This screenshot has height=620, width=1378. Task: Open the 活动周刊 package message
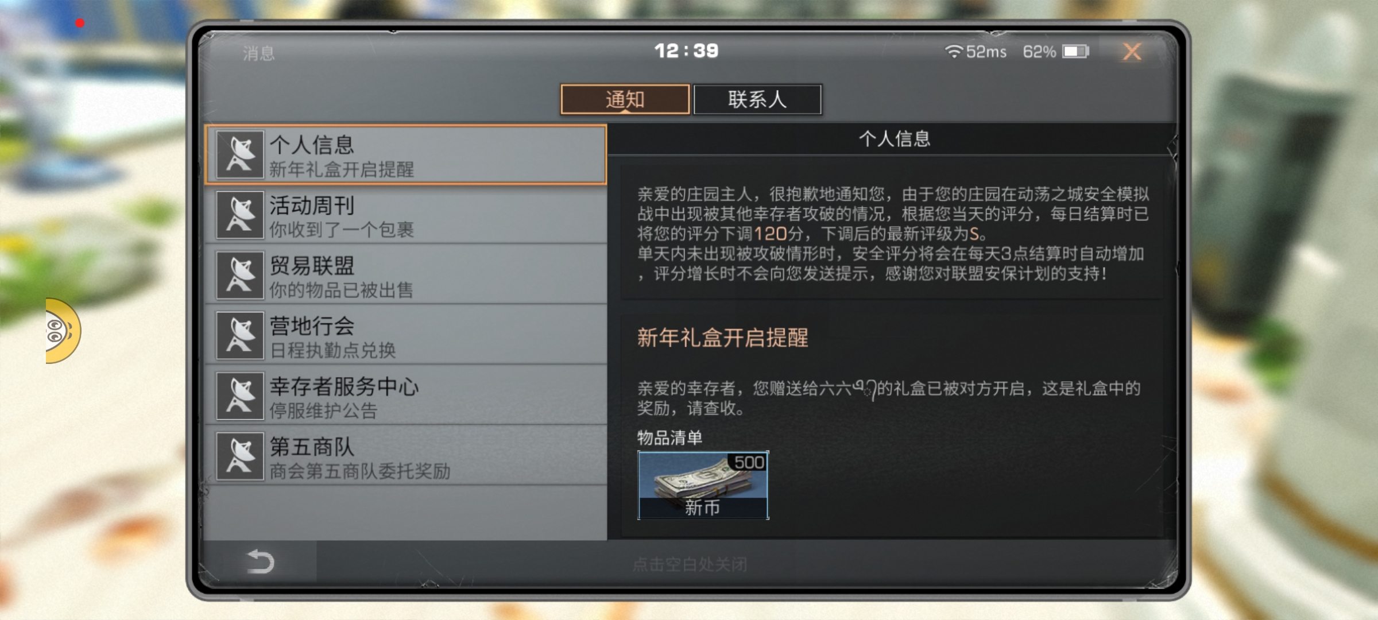click(406, 215)
